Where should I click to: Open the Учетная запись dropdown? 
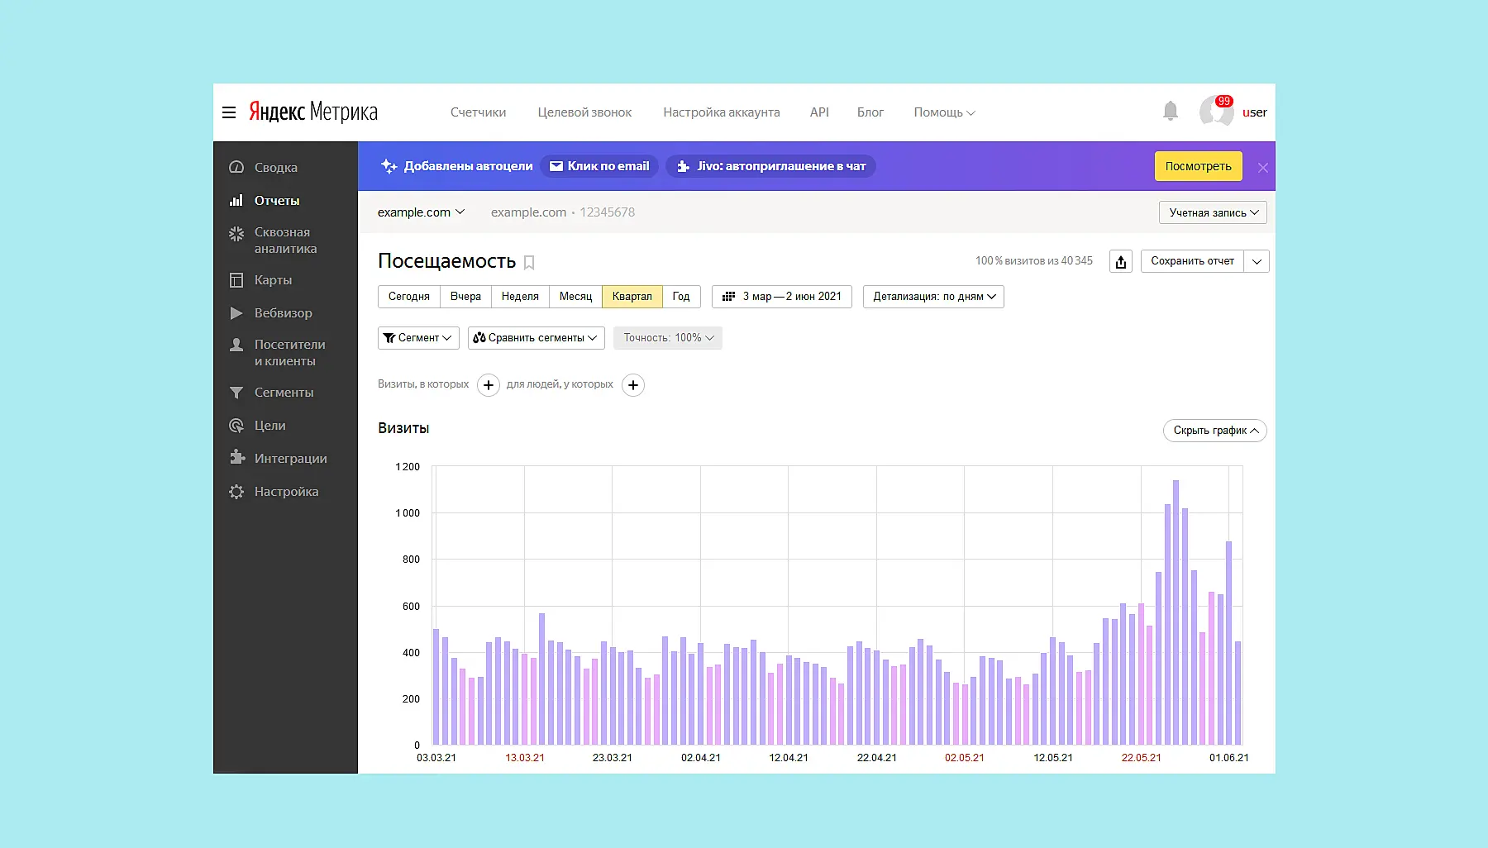(x=1212, y=213)
